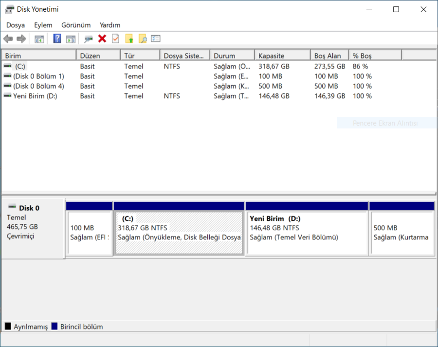This screenshot has width=438, height=347.
Task: Click the blue Birincil bölüm legend swatch
Action: [55, 327]
